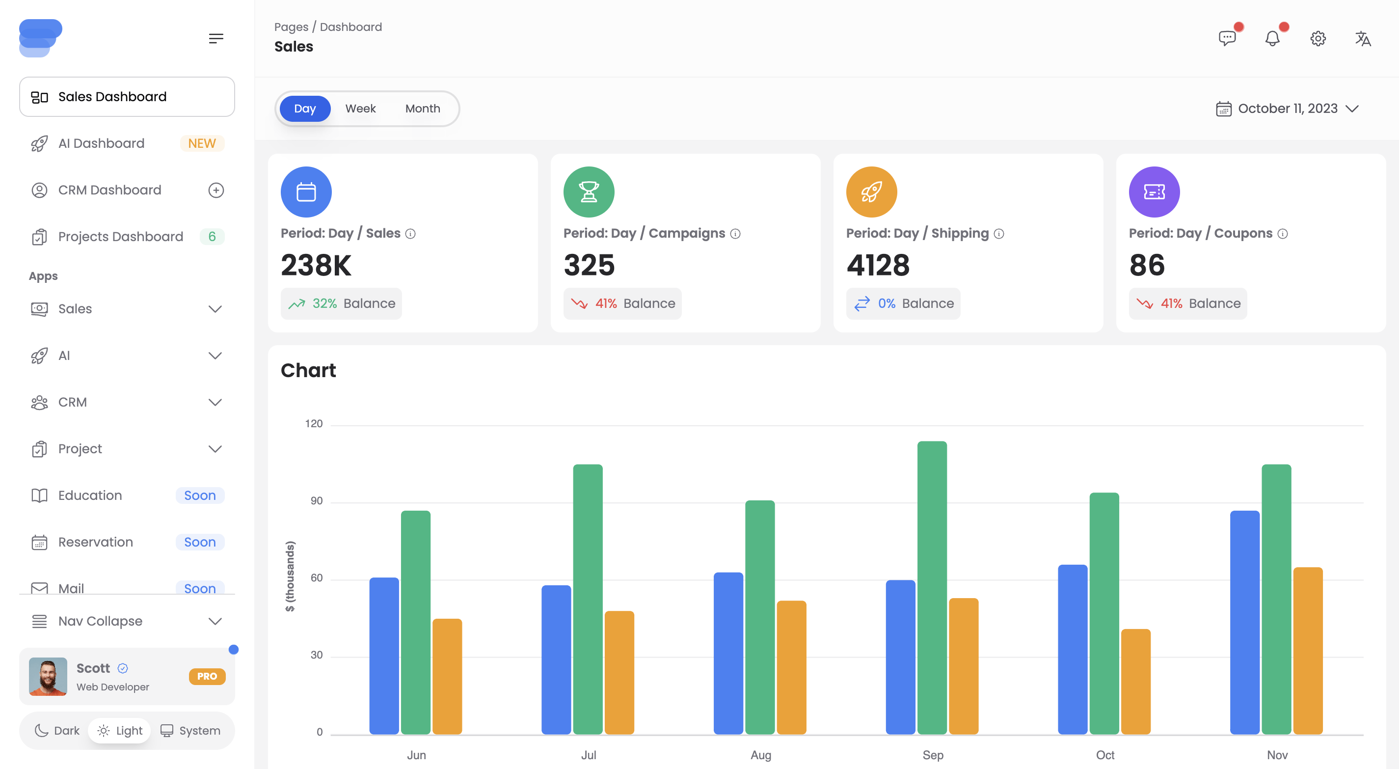The height and width of the screenshot is (769, 1399).
Task: Click the coupon ticket icon on the Coupons card
Action: point(1154,192)
